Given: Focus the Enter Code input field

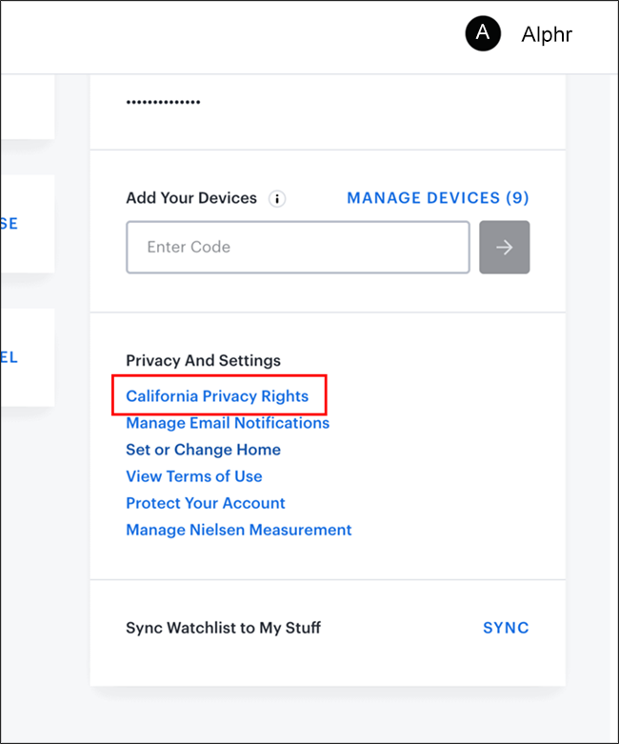Looking at the screenshot, I should coord(298,248).
